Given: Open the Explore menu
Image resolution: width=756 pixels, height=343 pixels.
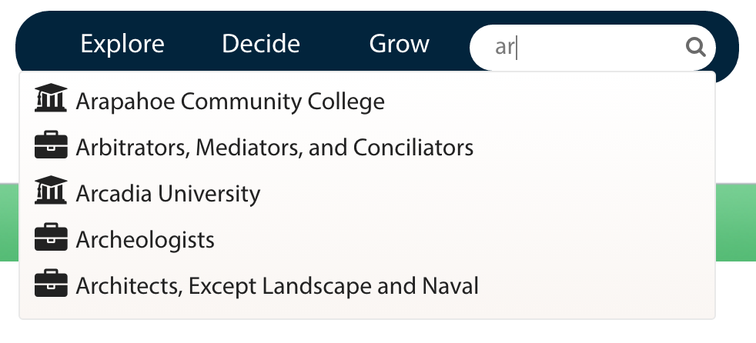Looking at the screenshot, I should [122, 44].
